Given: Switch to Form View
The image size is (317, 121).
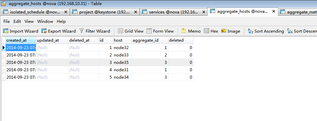Looking at the screenshot, I should tap(160, 31).
